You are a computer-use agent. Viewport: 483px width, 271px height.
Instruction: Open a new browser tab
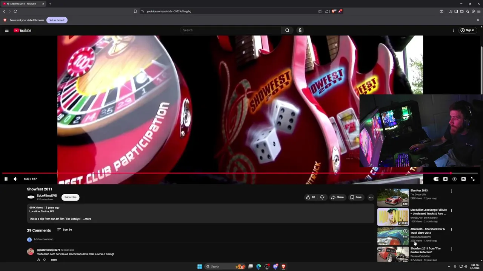point(50,4)
